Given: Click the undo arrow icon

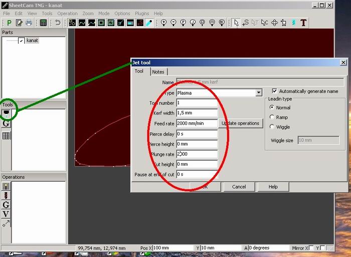Looking at the screenshot, I should tap(58, 23).
